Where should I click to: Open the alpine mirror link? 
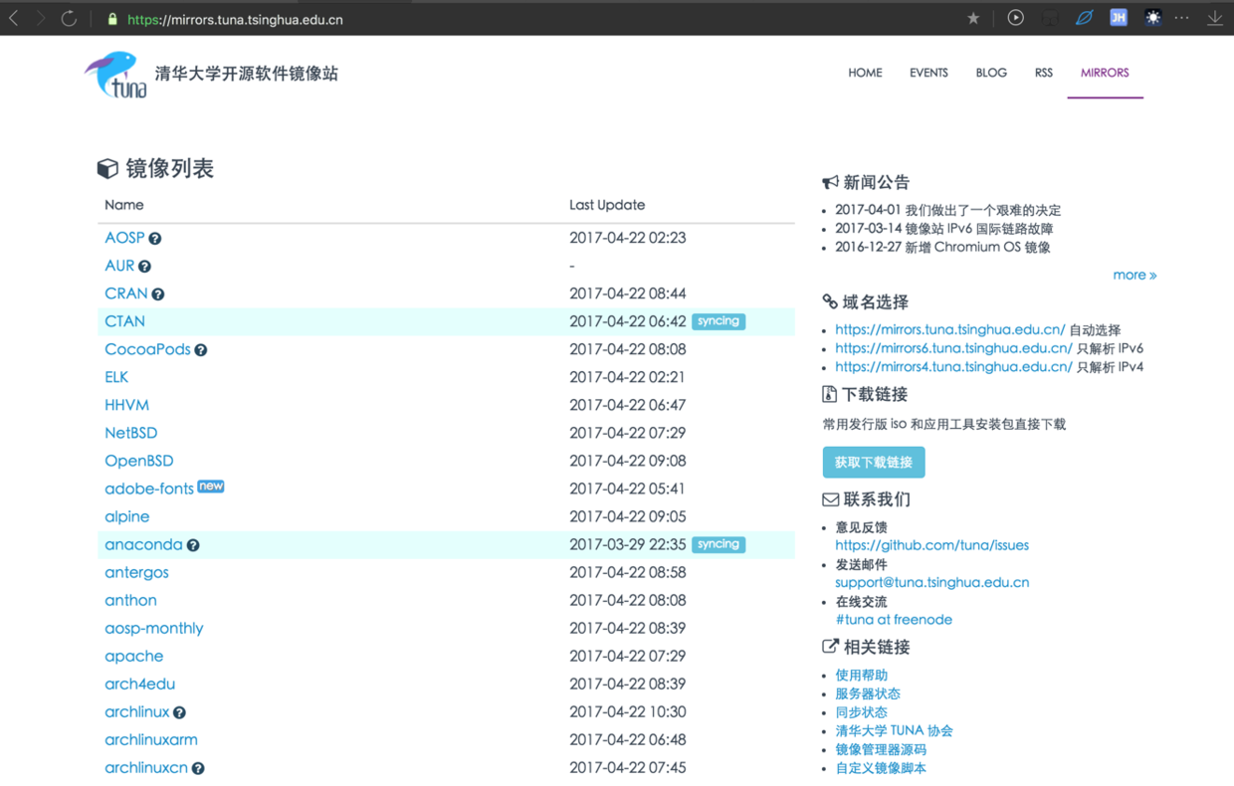(x=126, y=516)
